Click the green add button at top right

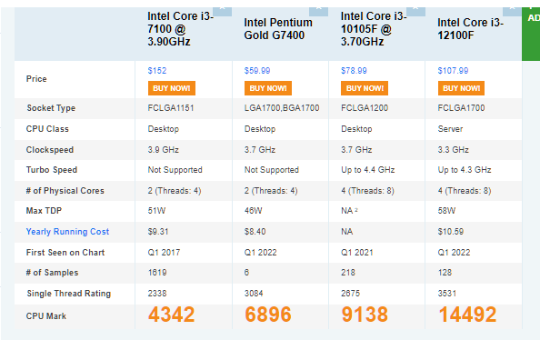531,34
